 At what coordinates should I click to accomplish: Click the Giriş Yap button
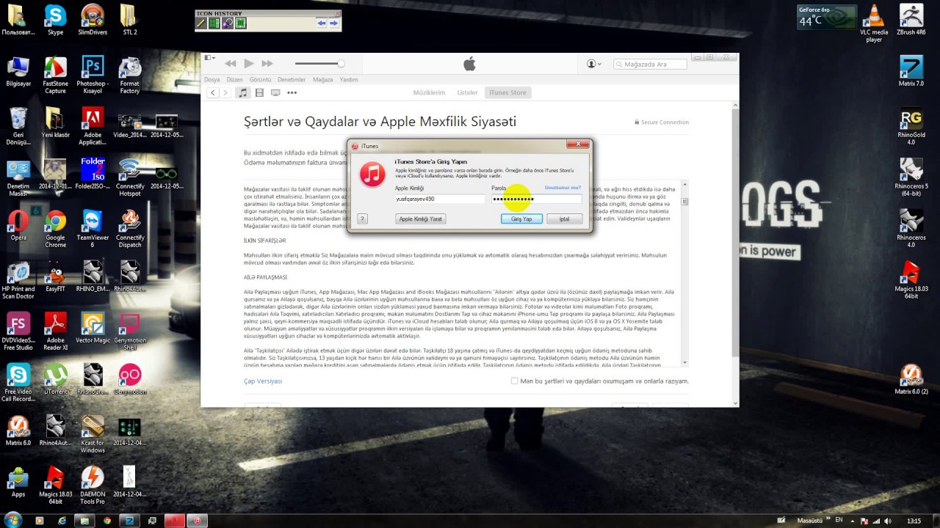pyautogui.click(x=521, y=219)
